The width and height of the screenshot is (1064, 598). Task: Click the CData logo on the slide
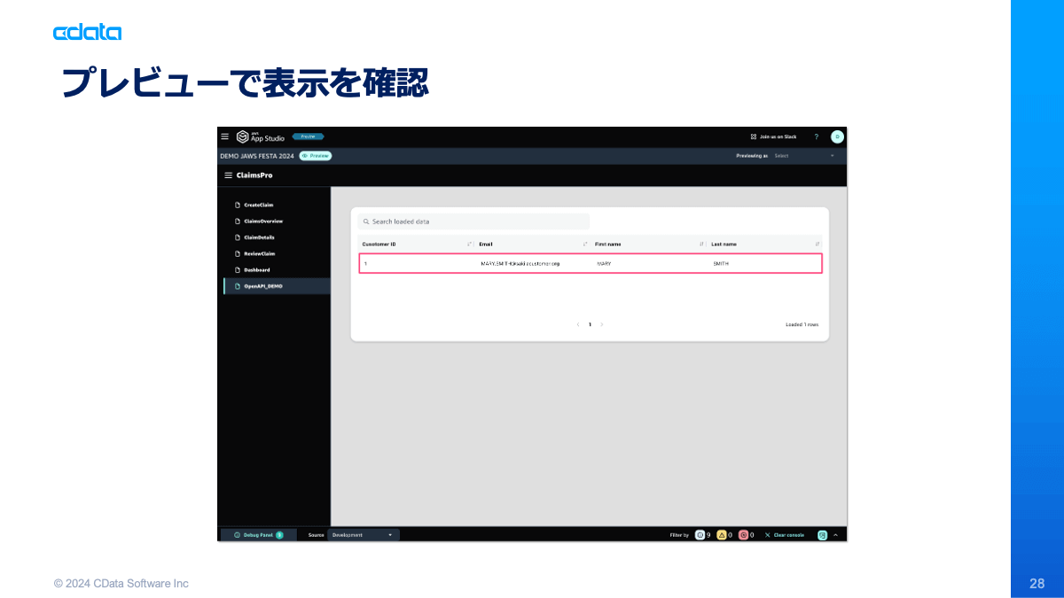pyautogui.click(x=87, y=33)
